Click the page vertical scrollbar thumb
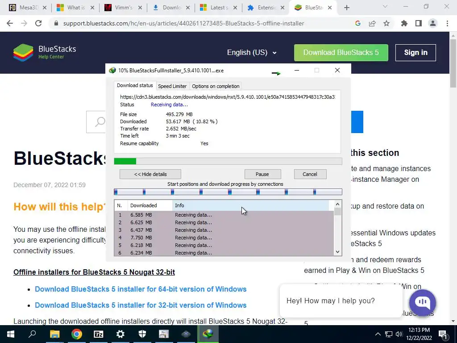The width and height of the screenshot is (457, 343). (x=453, y=63)
